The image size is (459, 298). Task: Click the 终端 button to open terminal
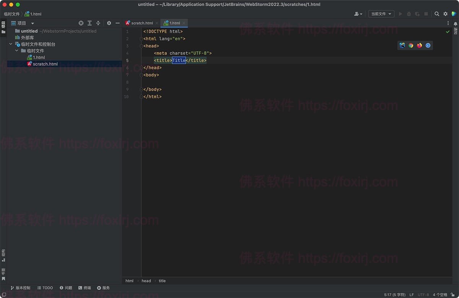[x=85, y=288]
